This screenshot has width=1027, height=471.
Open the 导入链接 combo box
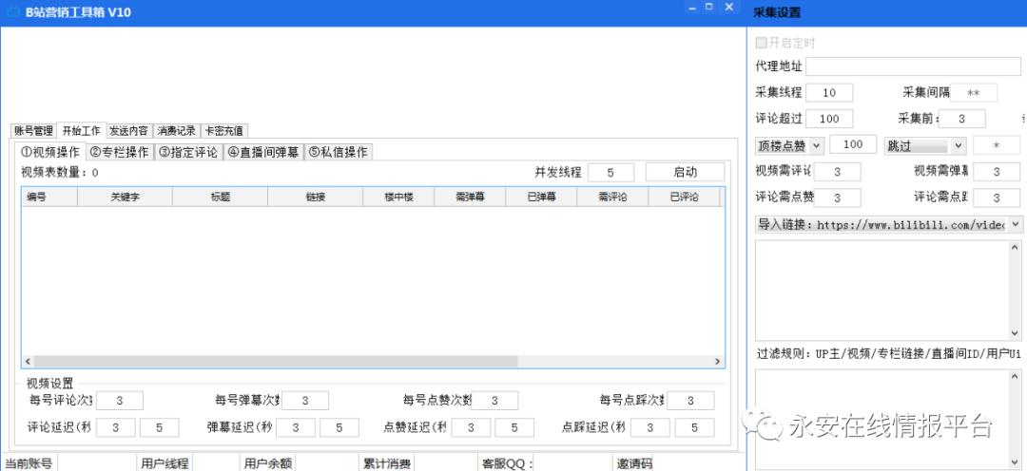(1016, 224)
